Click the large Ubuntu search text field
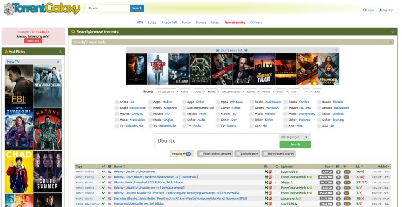This screenshot has width=402, height=207. (x=217, y=141)
